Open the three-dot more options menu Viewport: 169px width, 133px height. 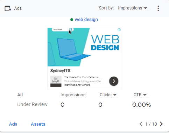click(158, 8)
